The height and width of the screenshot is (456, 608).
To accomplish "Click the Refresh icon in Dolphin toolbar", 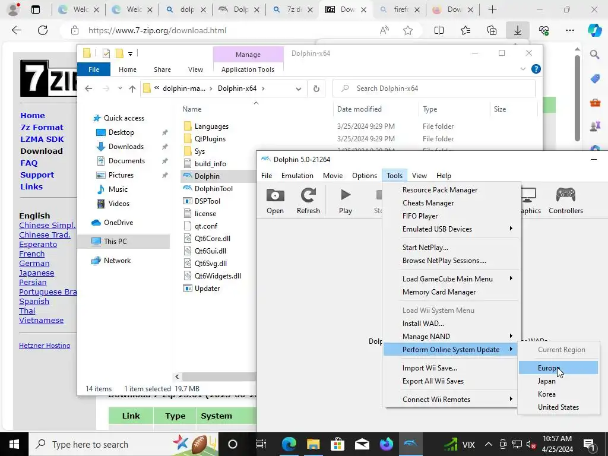I will [x=308, y=201].
